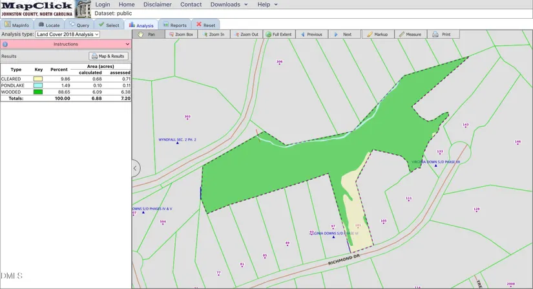Open the Login link
The image size is (533, 289).
[x=103, y=5]
